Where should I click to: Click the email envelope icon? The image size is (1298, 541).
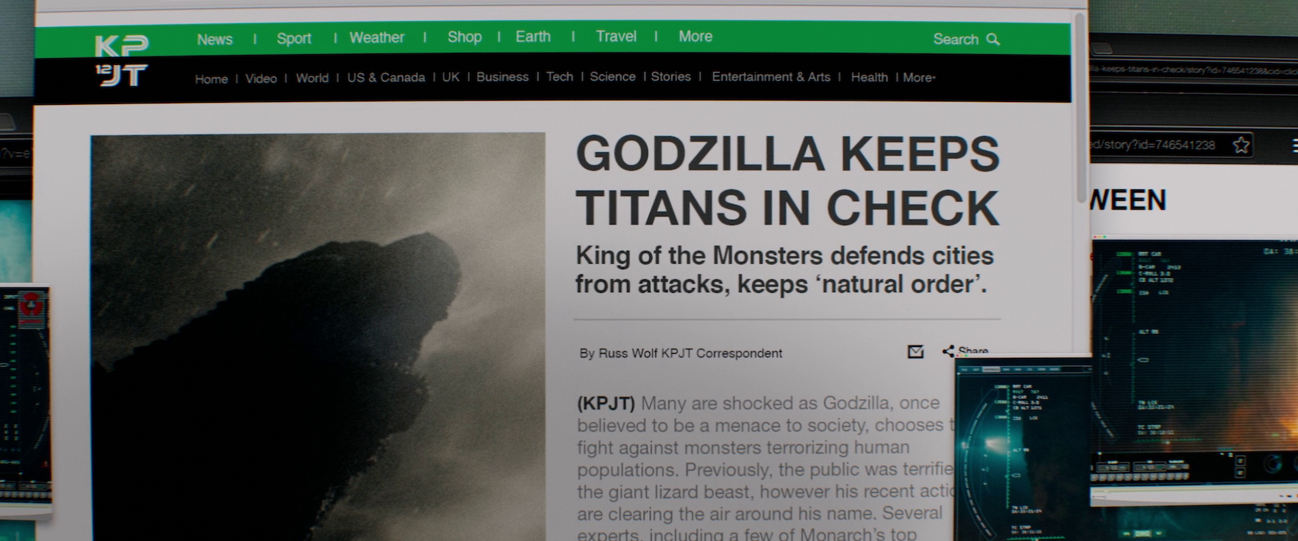click(x=915, y=352)
